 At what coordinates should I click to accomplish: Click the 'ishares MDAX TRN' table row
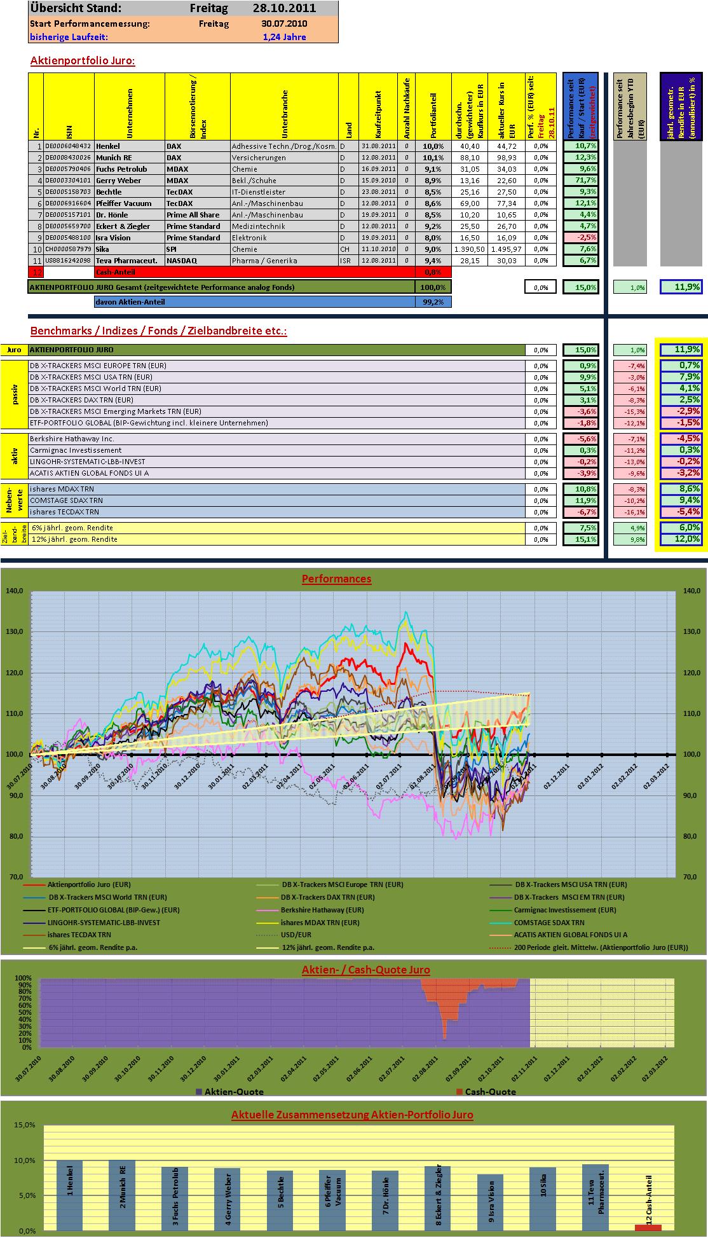(x=276, y=489)
